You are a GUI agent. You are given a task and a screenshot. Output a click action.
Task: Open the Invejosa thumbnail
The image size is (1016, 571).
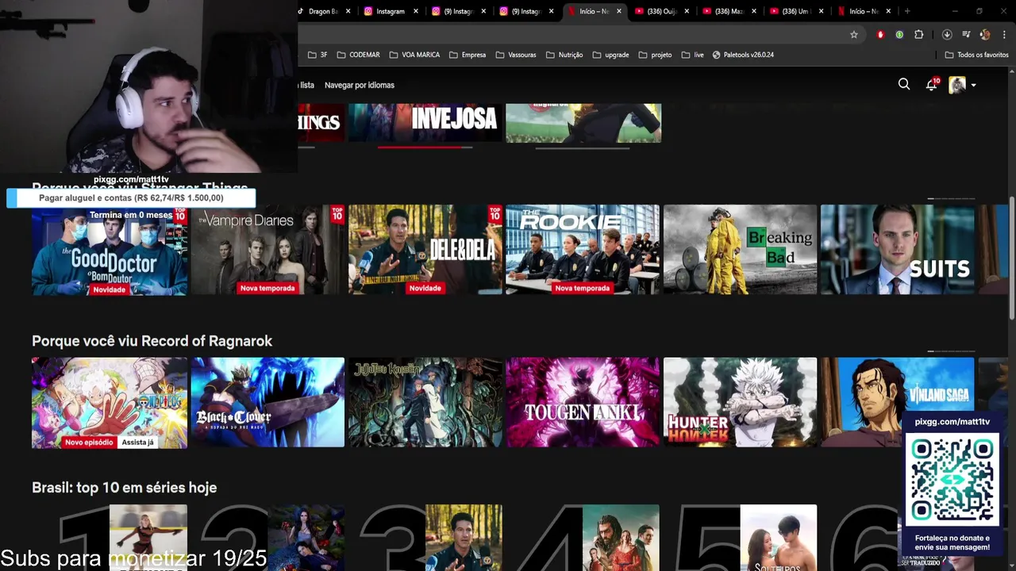(x=425, y=123)
